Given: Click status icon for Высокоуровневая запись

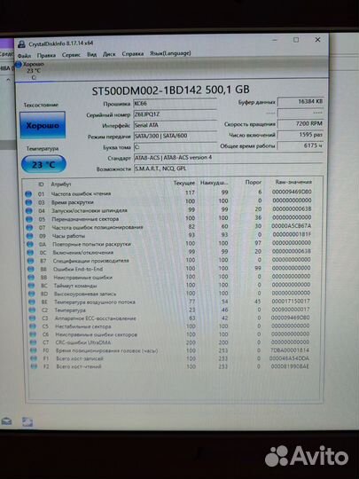Looking at the screenshot, I should [x=32, y=294].
